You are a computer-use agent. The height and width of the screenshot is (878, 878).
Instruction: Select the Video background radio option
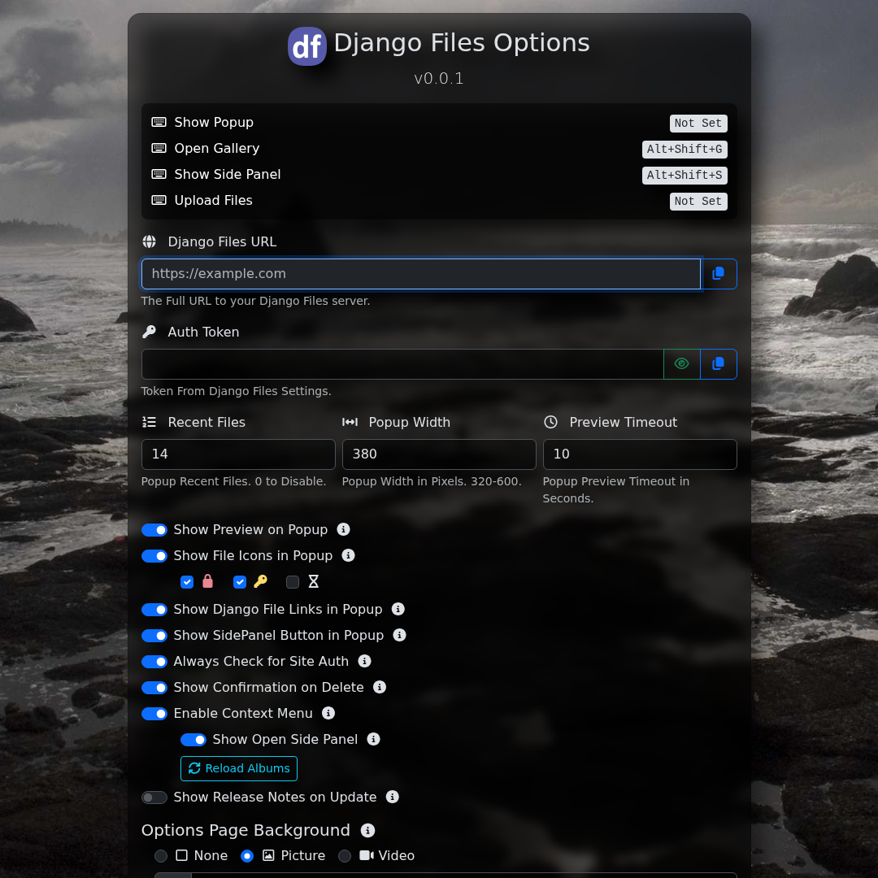[x=345, y=856]
